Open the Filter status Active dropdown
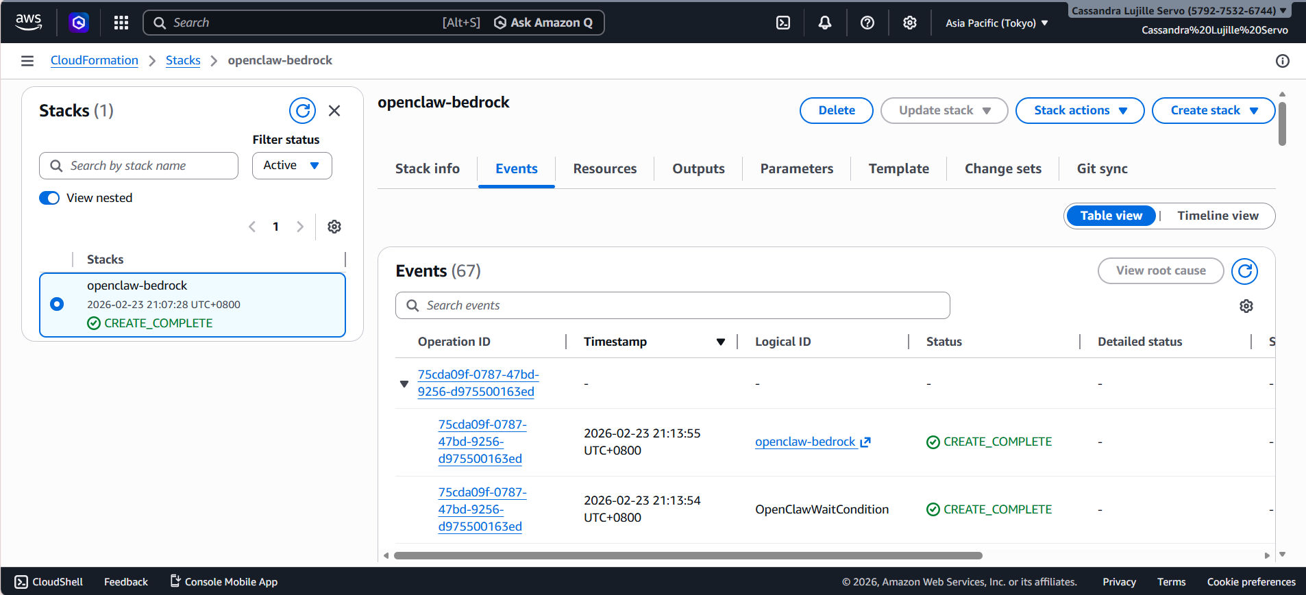 pos(292,166)
